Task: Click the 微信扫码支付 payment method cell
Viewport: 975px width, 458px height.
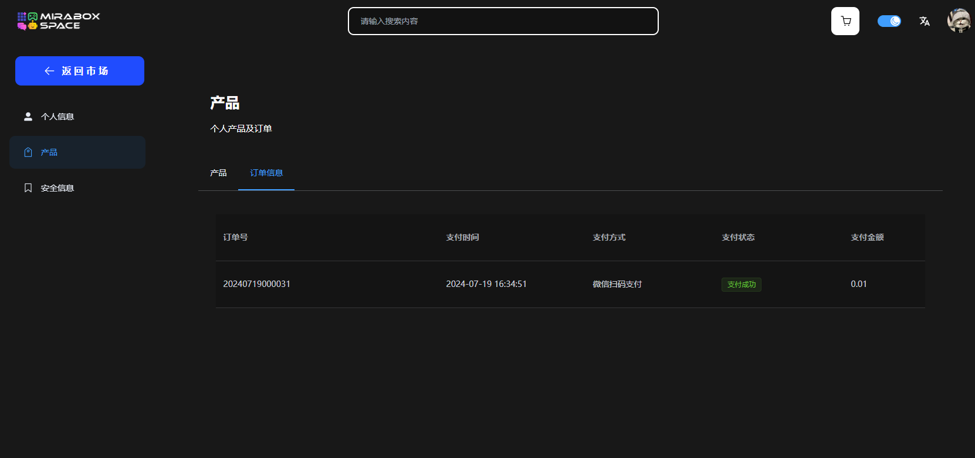Action: 617,284
